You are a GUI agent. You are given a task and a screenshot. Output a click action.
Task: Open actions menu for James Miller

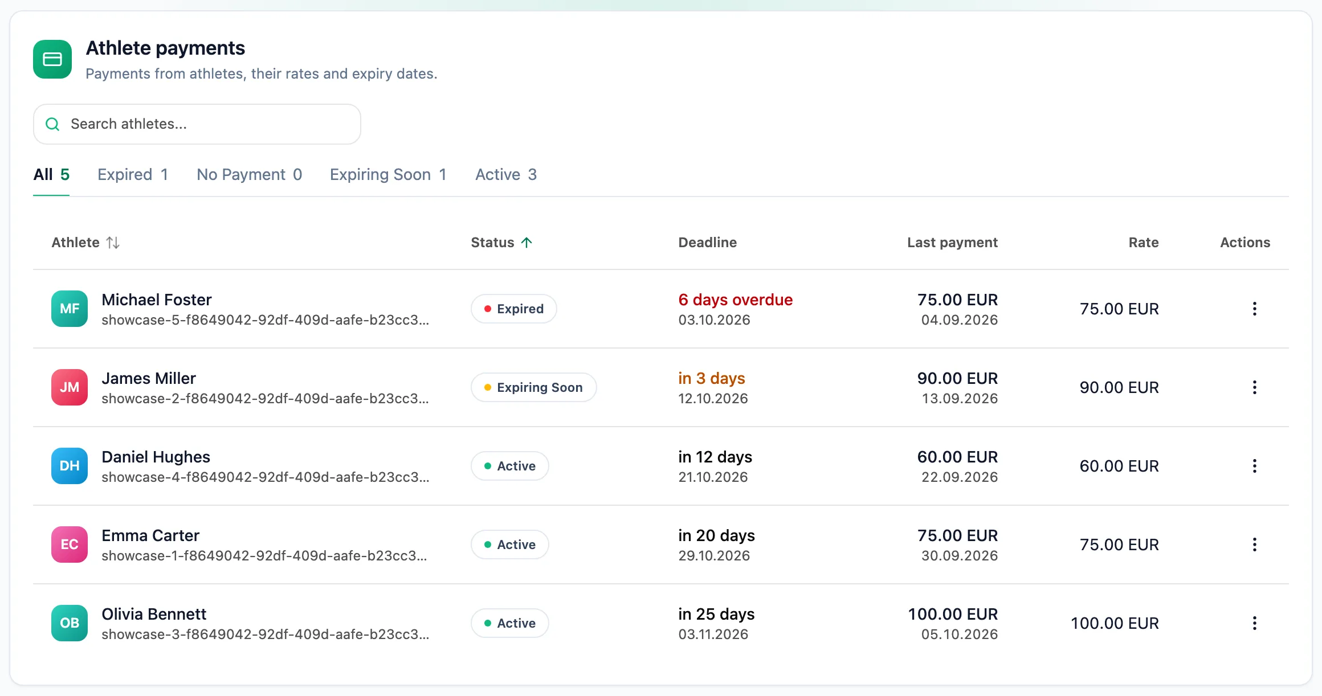(1254, 387)
